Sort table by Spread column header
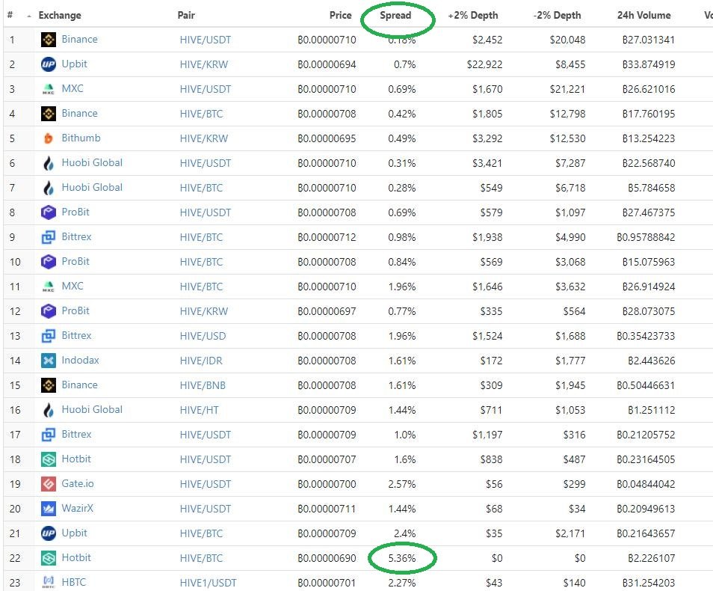 (395, 15)
